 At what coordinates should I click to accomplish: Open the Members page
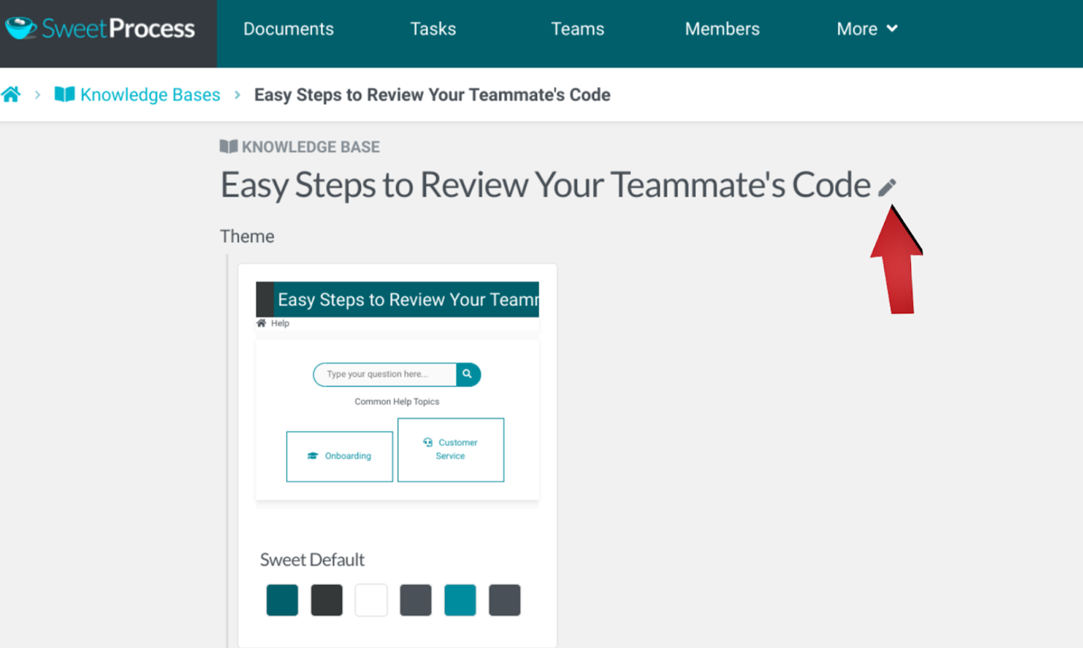pyautogui.click(x=722, y=29)
